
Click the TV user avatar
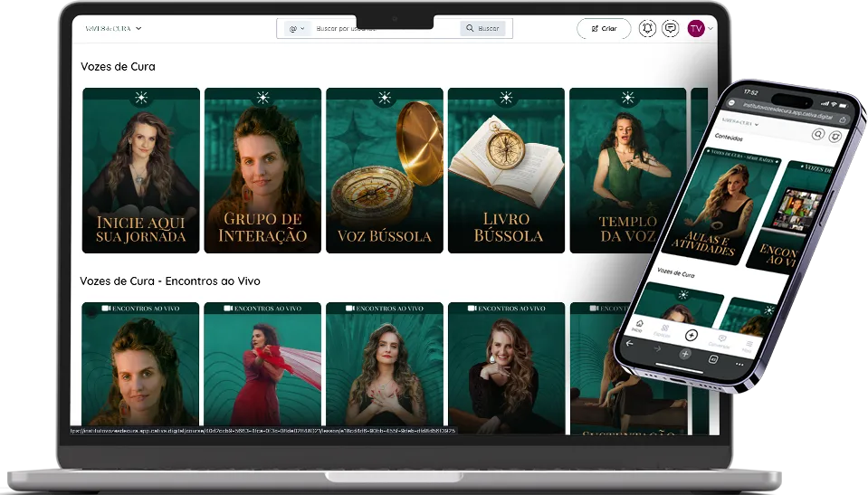coord(696,29)
